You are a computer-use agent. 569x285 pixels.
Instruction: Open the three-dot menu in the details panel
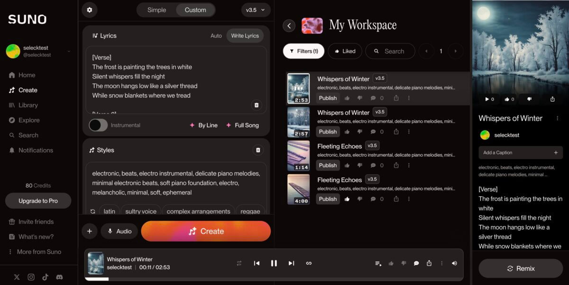[557, 118]
